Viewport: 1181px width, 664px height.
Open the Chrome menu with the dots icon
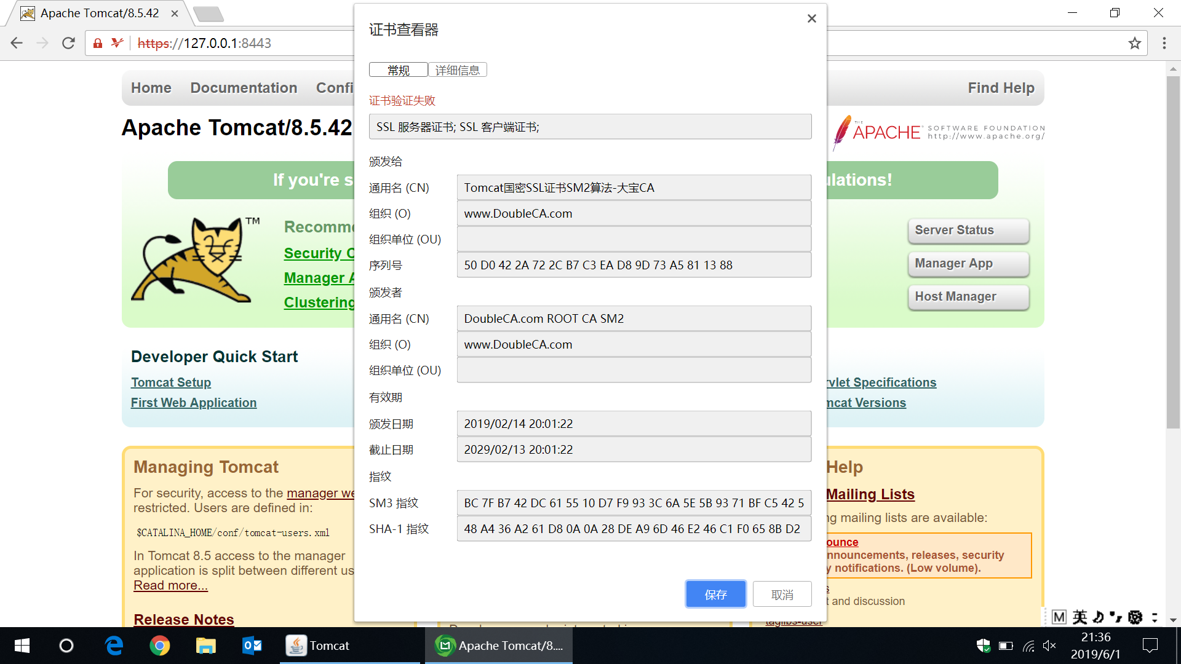pyautogui.click(x=1164, y=43)
